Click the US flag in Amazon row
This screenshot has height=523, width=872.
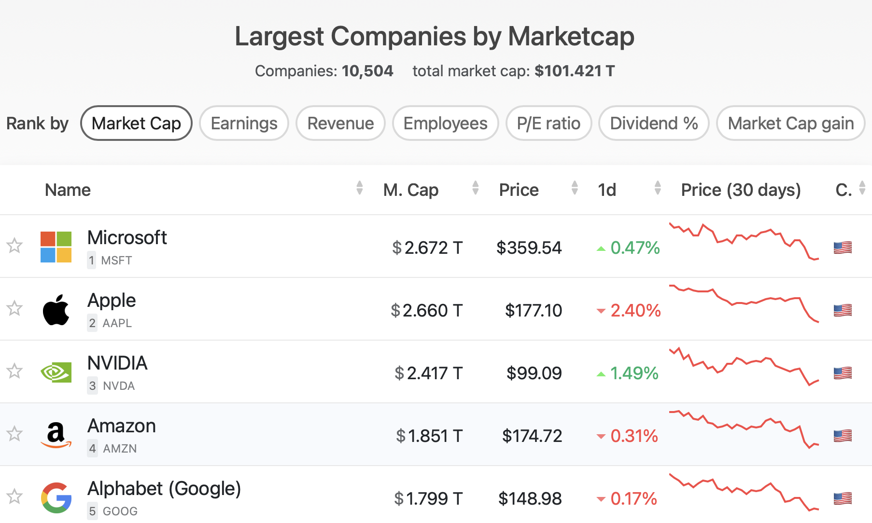click(x=843, y=436)
